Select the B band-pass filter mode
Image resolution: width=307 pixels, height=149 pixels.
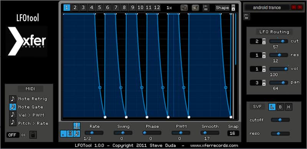point(280,107)
